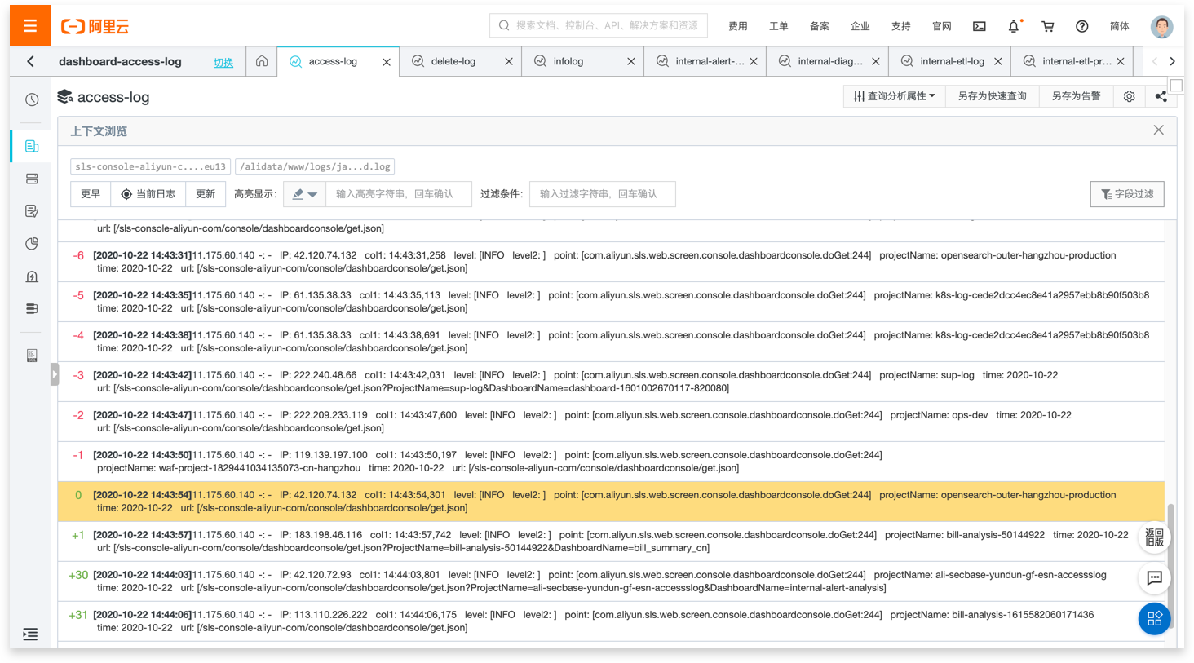Open the clock icon in the left sidebar
Viewport: 1194px width, 663px height.
pos(32,99)
